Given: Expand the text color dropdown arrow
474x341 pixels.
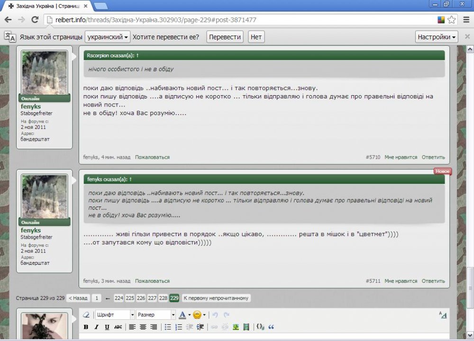Looking at the screenshot, I should (x=189, y=315).
